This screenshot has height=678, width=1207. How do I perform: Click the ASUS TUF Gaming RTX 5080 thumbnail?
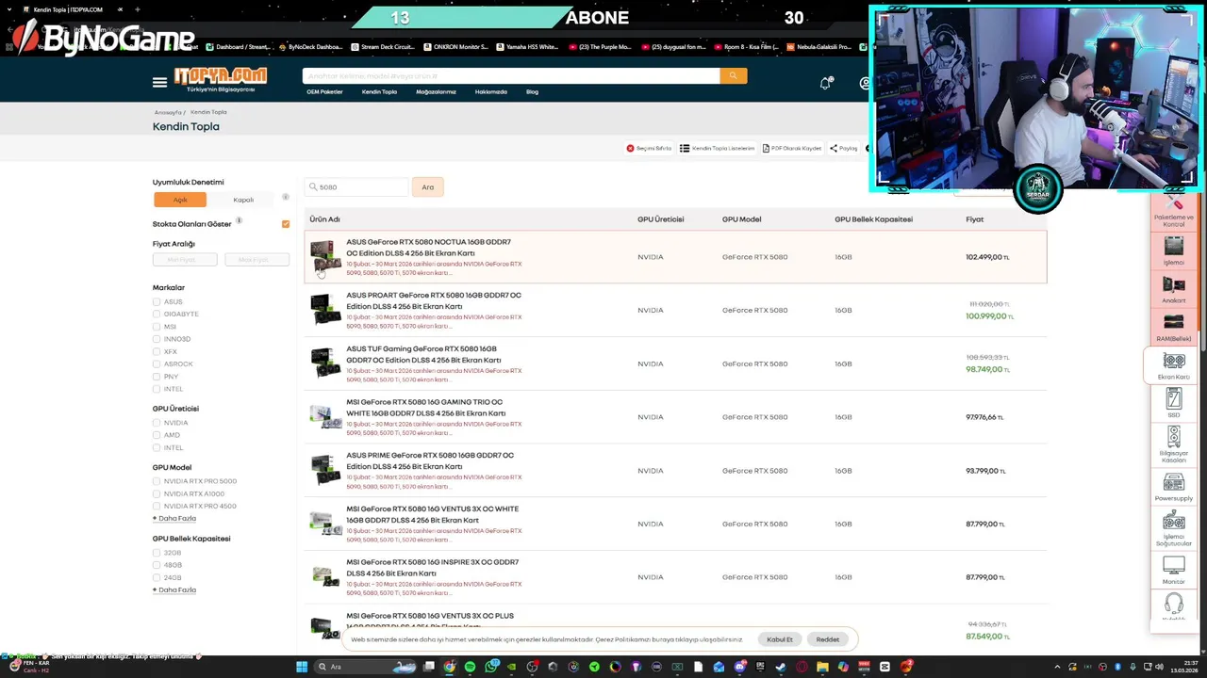tap(325, 363)
